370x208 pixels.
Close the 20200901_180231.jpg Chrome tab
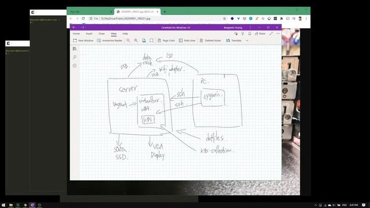coord(157,12)
